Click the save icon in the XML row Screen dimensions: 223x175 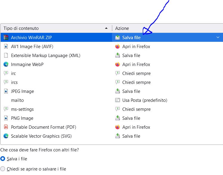pyautogui.click(x=118, y=55)
